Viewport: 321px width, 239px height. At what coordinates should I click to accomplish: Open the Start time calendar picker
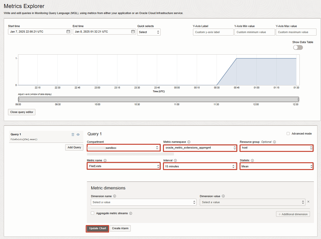point(68,32)
